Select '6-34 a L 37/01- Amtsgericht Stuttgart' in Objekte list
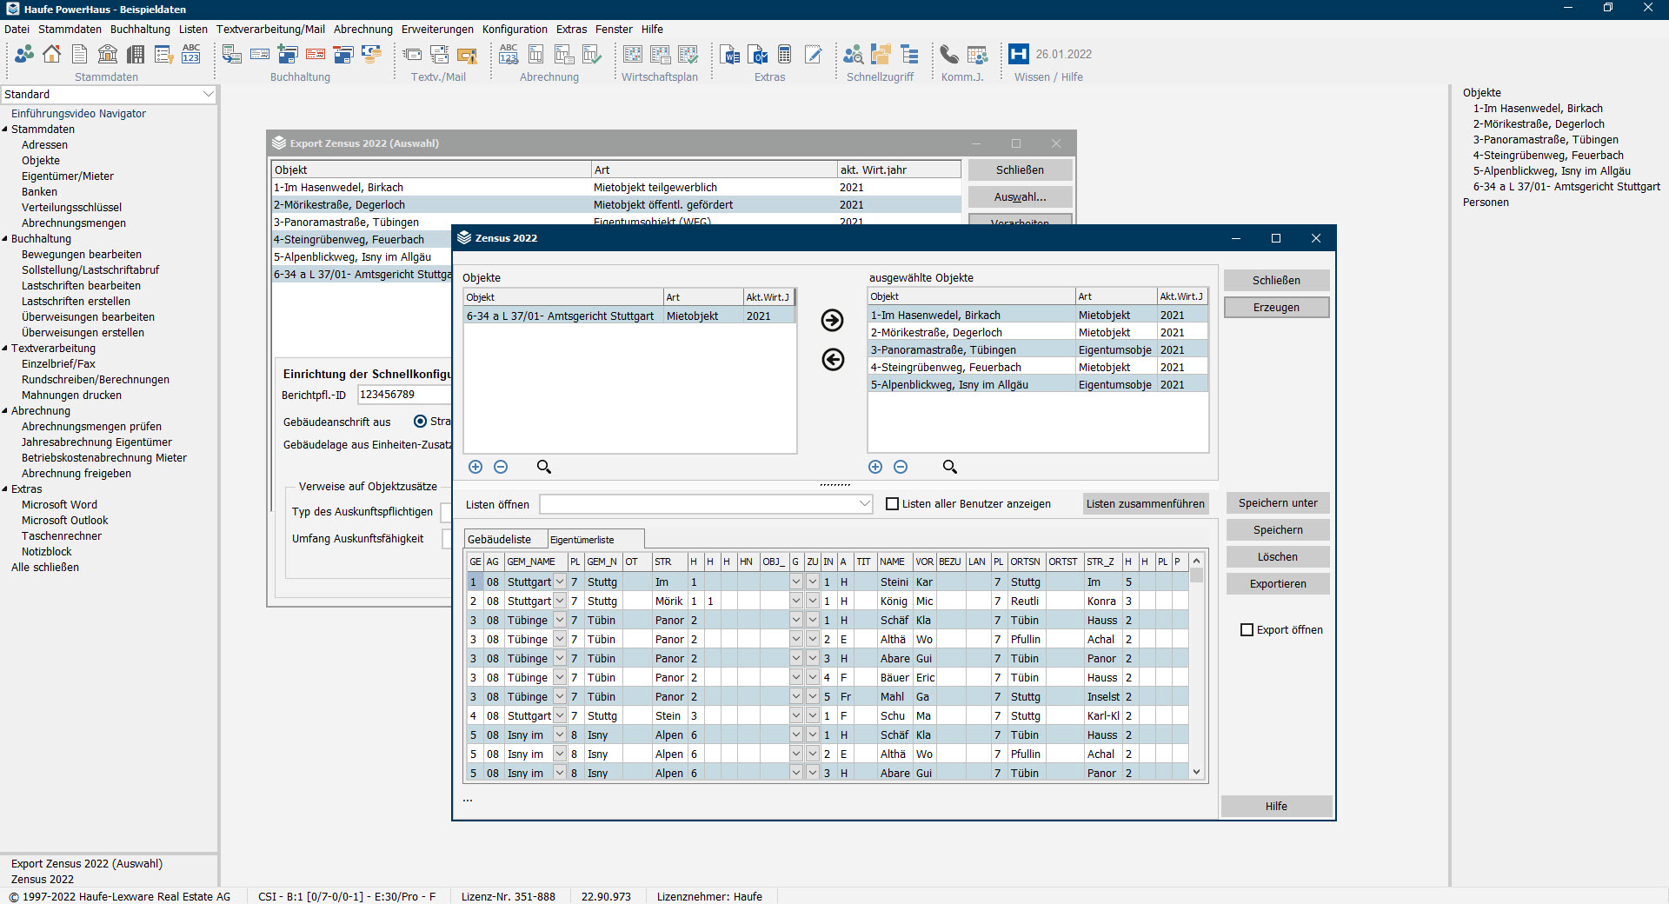 [x=629, y=316]
